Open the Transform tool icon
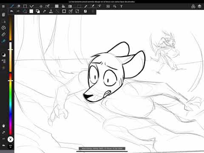The width and height of the screenshot is (204, 153). pos(47,6)
